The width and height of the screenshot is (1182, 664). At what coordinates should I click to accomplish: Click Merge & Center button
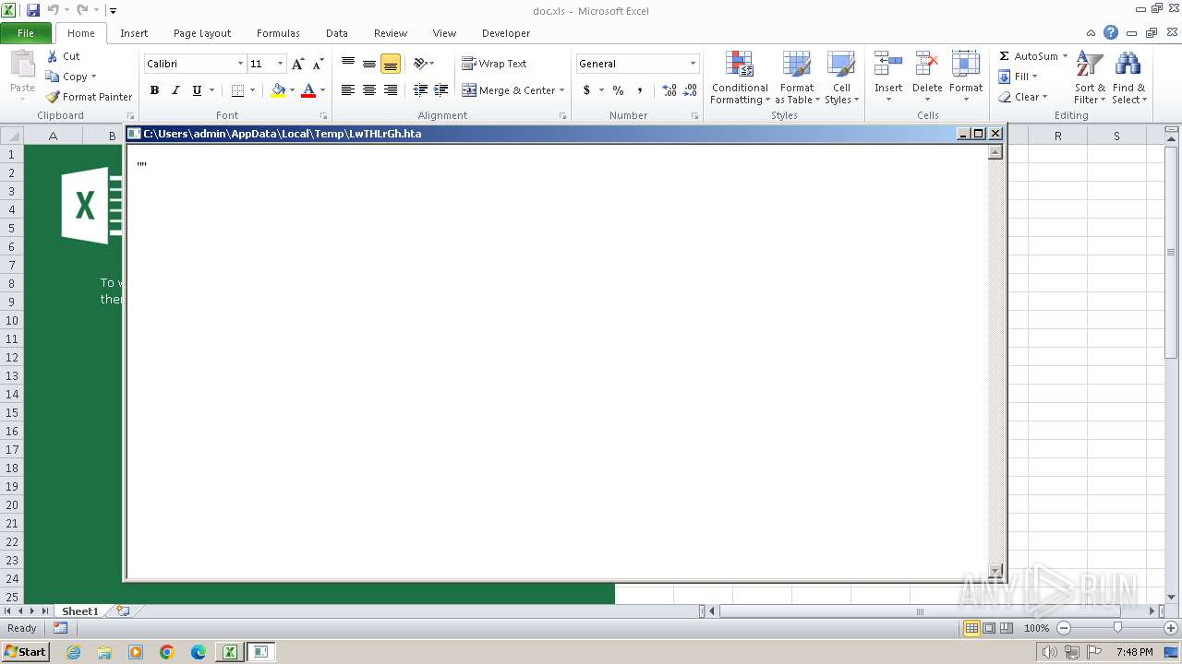[x=509, y=90]
